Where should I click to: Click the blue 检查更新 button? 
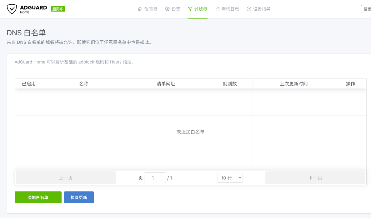(79, 197)
